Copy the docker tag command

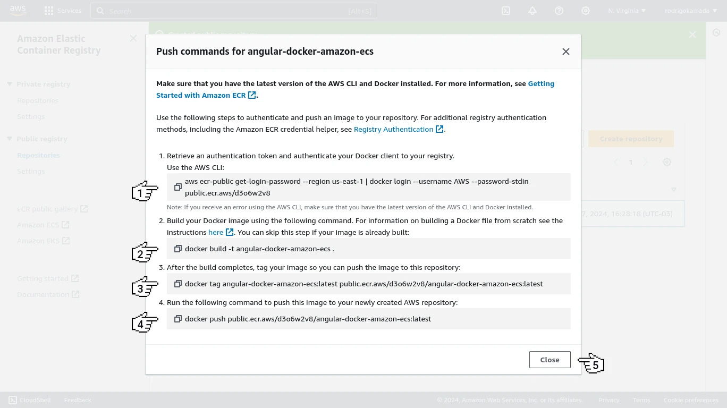178,284
